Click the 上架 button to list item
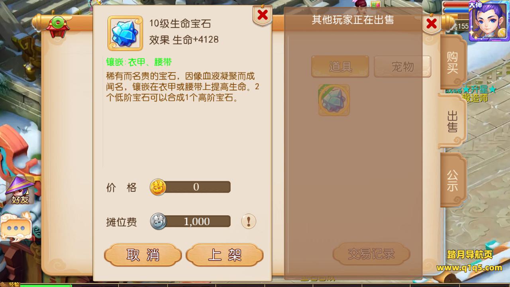Image resolution: width=510 pixels, height=287 pixels. 225,255
